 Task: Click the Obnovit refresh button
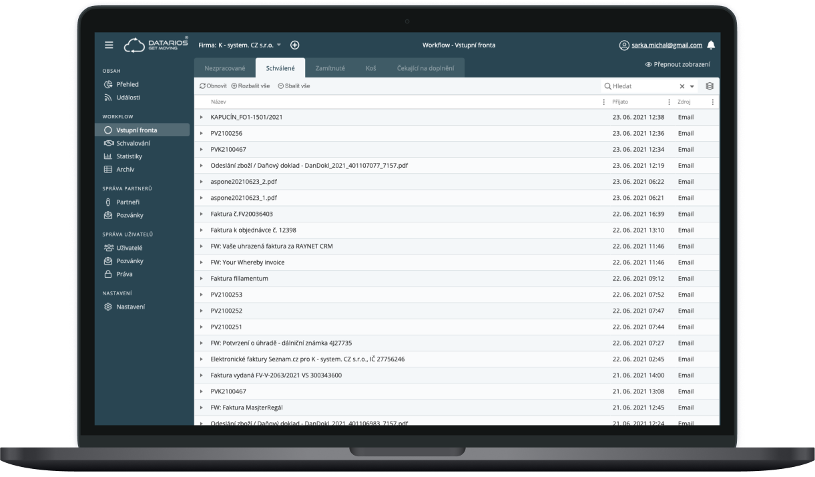(214, 86)
